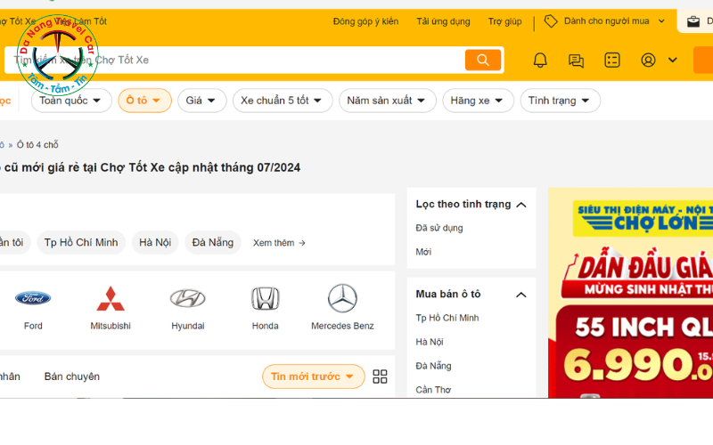Viewport: 713px width, 445px height.
Task: Filter by Đã sử dụng condition
Action: click(x=439, y=228)
